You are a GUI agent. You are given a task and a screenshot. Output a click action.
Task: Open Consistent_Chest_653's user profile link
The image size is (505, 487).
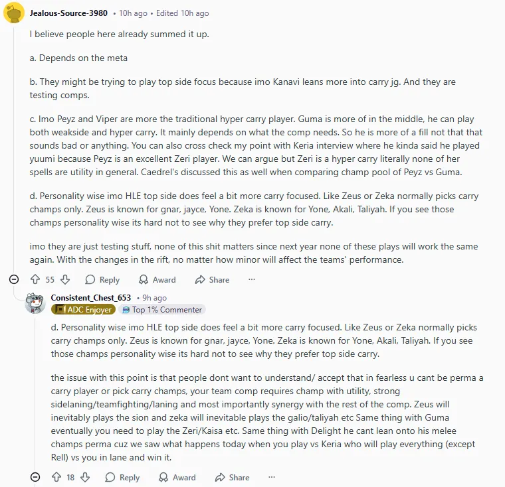91,298
